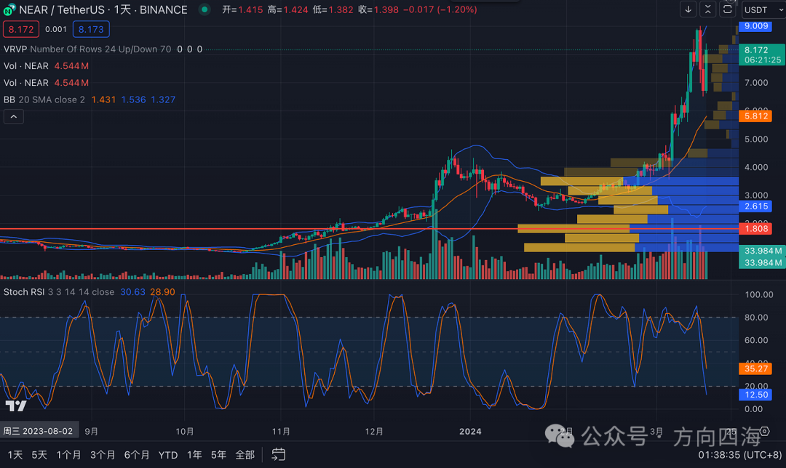Screen dimensions: 786x468
Task: Click the 11月 time axis label
Action: [x=281, y=432]
